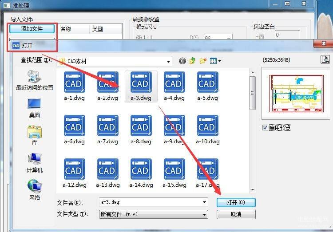Click the 上面 page margin input field
This screenshot has height=232, width=333.
coord(288,35)
